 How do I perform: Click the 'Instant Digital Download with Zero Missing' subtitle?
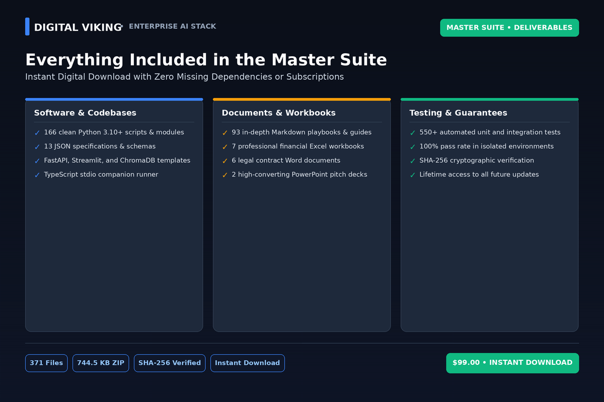point(185,77)
